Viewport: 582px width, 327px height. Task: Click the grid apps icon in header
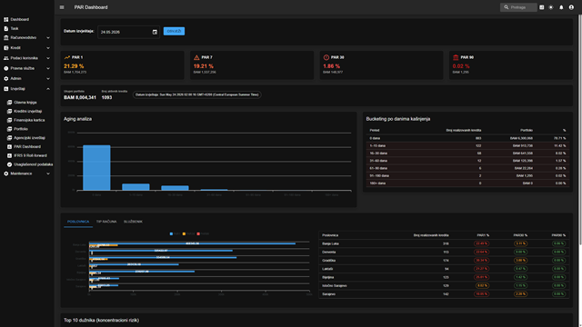(542, 7)
